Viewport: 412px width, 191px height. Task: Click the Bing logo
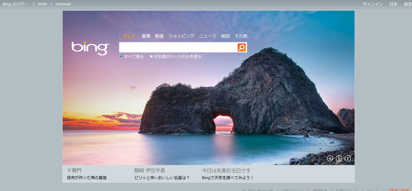click(90, 48)
